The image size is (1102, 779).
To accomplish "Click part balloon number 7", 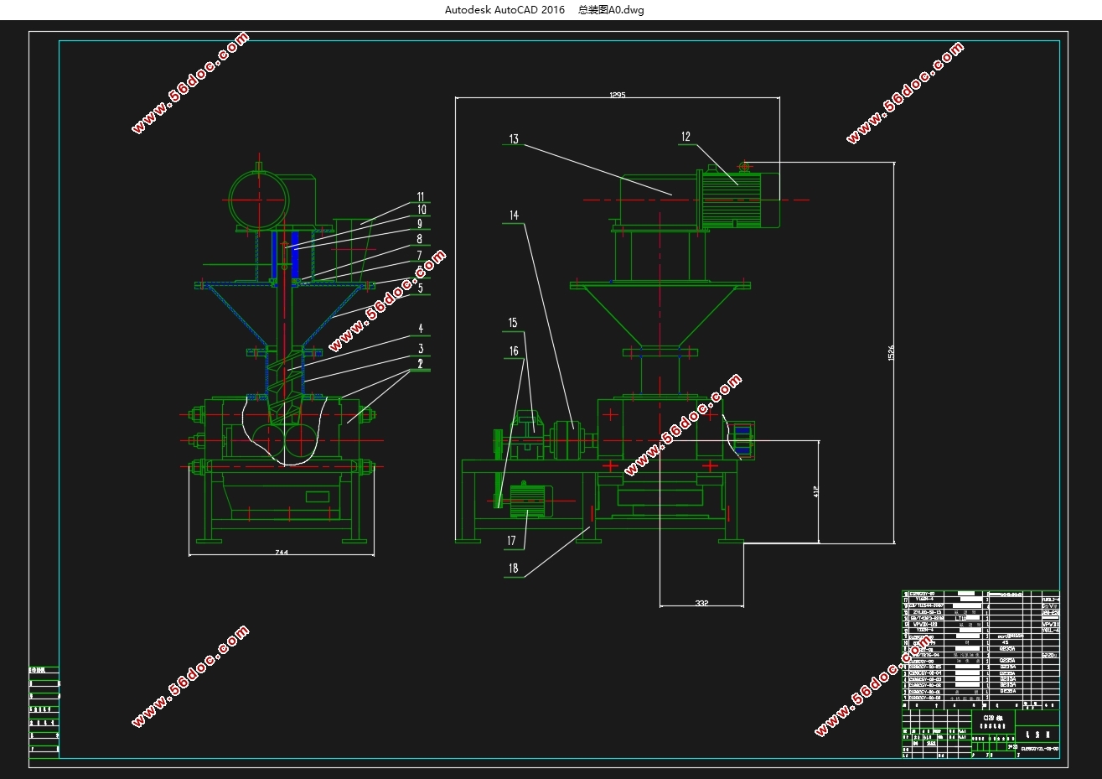I will (420, 255).
